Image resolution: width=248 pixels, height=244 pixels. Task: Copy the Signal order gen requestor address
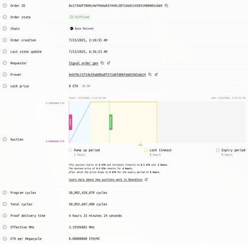(102, 63)
